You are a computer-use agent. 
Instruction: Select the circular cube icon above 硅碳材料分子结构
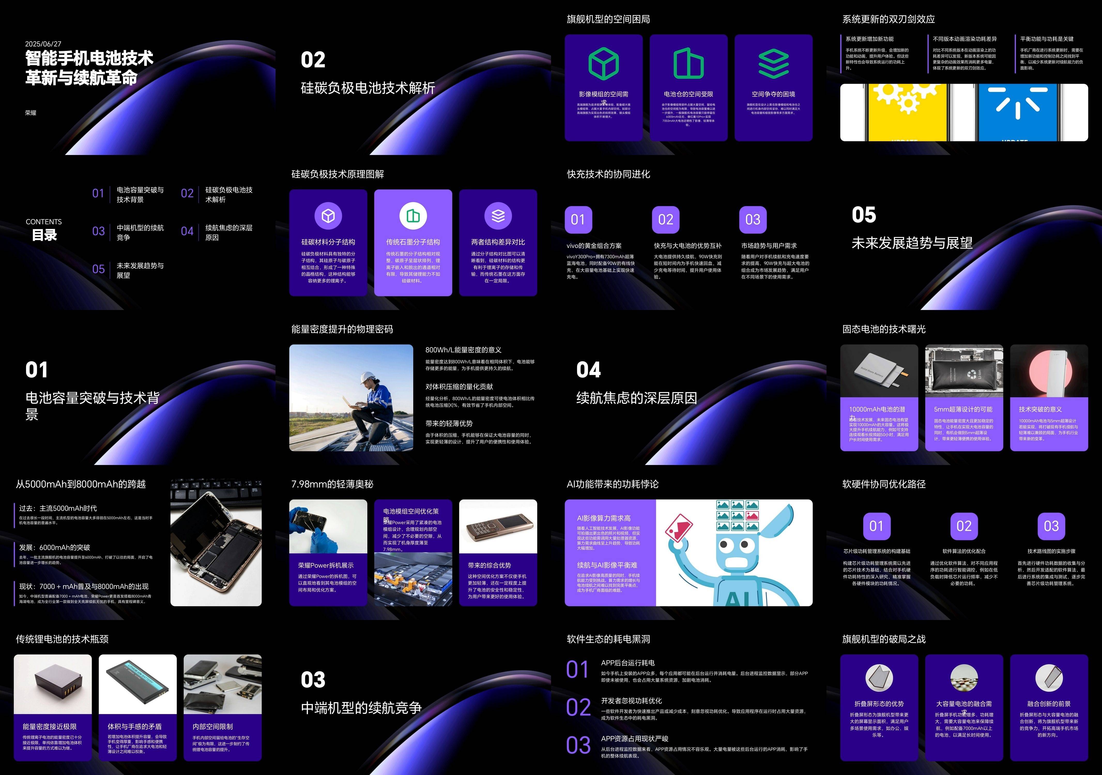pyautogui.click(x=328, y=216)
